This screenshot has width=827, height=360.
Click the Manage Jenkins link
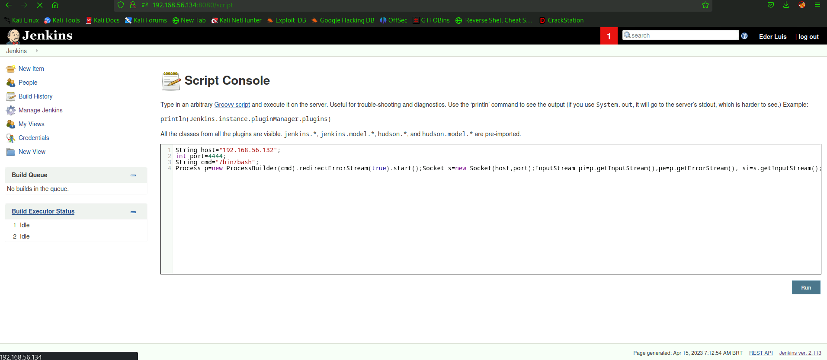tap(41, 110)
